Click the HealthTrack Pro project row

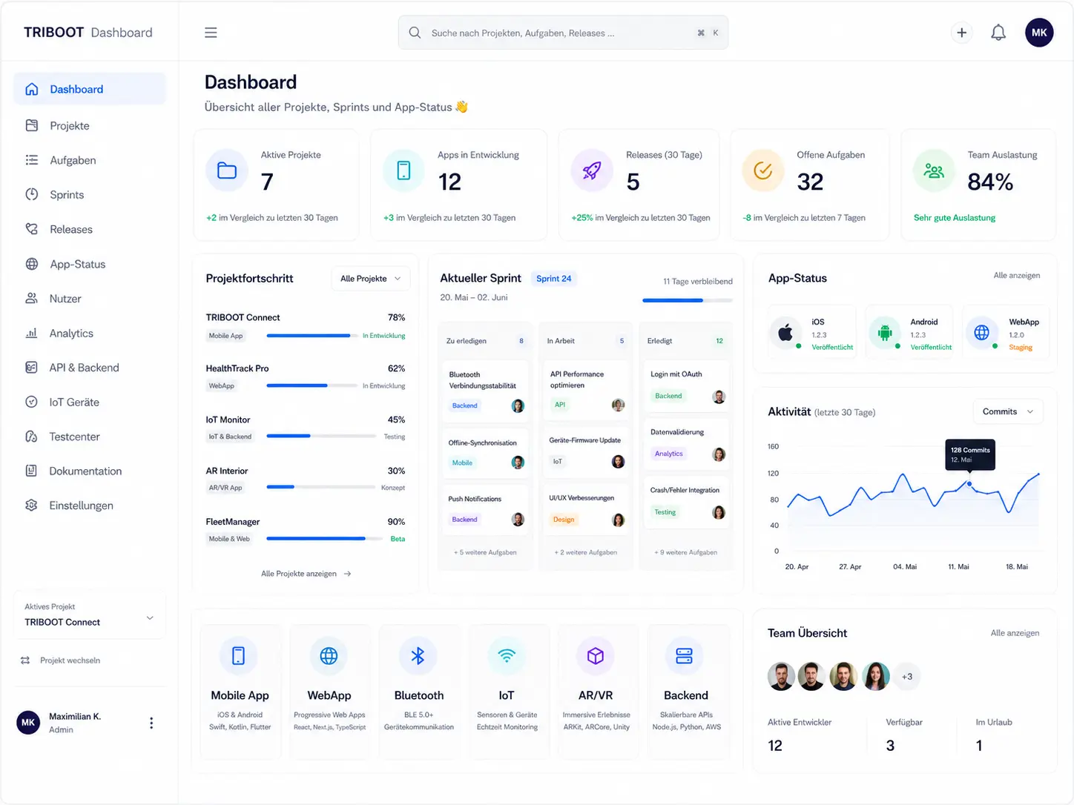[x=306, y=377]
